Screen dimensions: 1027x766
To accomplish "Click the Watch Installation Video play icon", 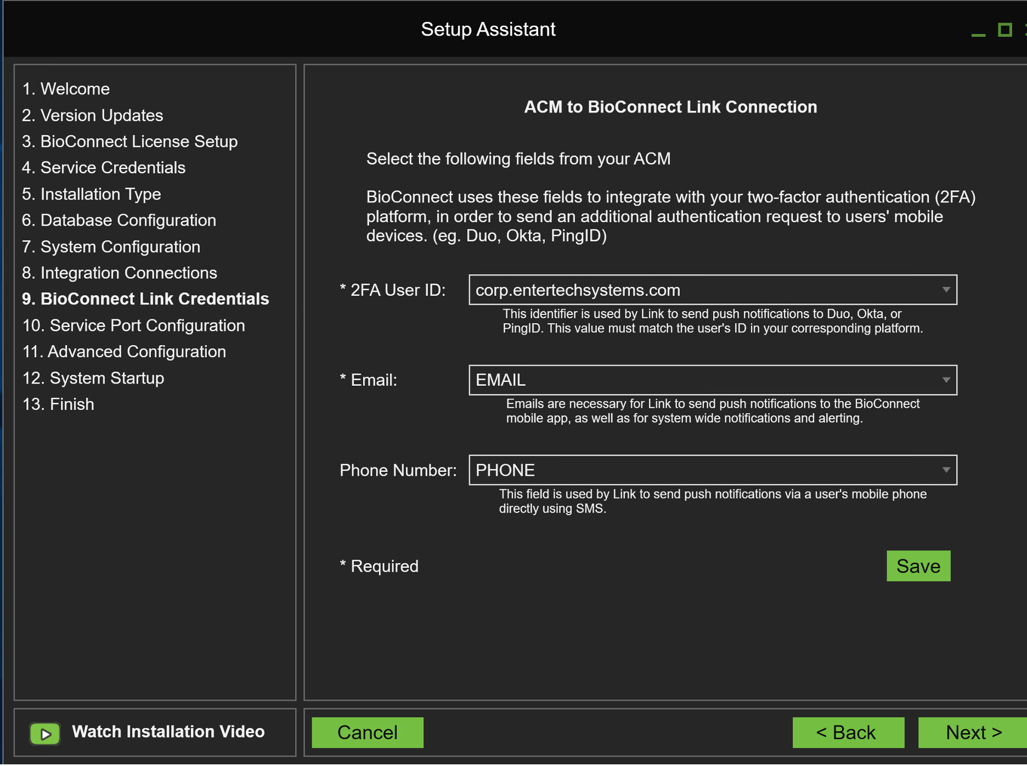I will point(45,733).
